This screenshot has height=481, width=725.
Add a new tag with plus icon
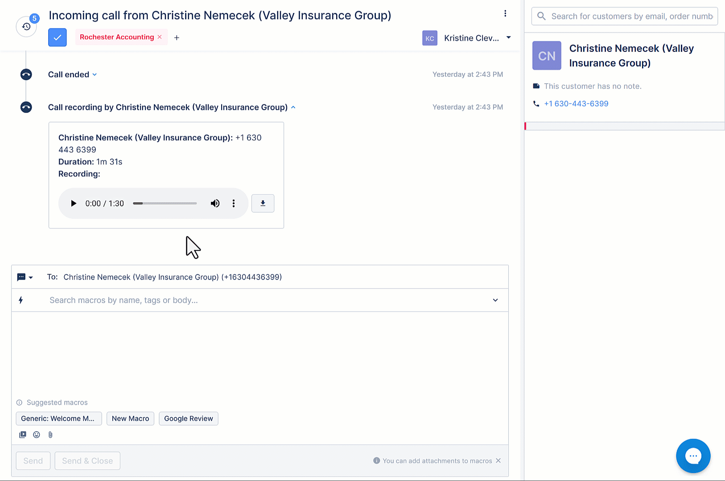point(177,38)
